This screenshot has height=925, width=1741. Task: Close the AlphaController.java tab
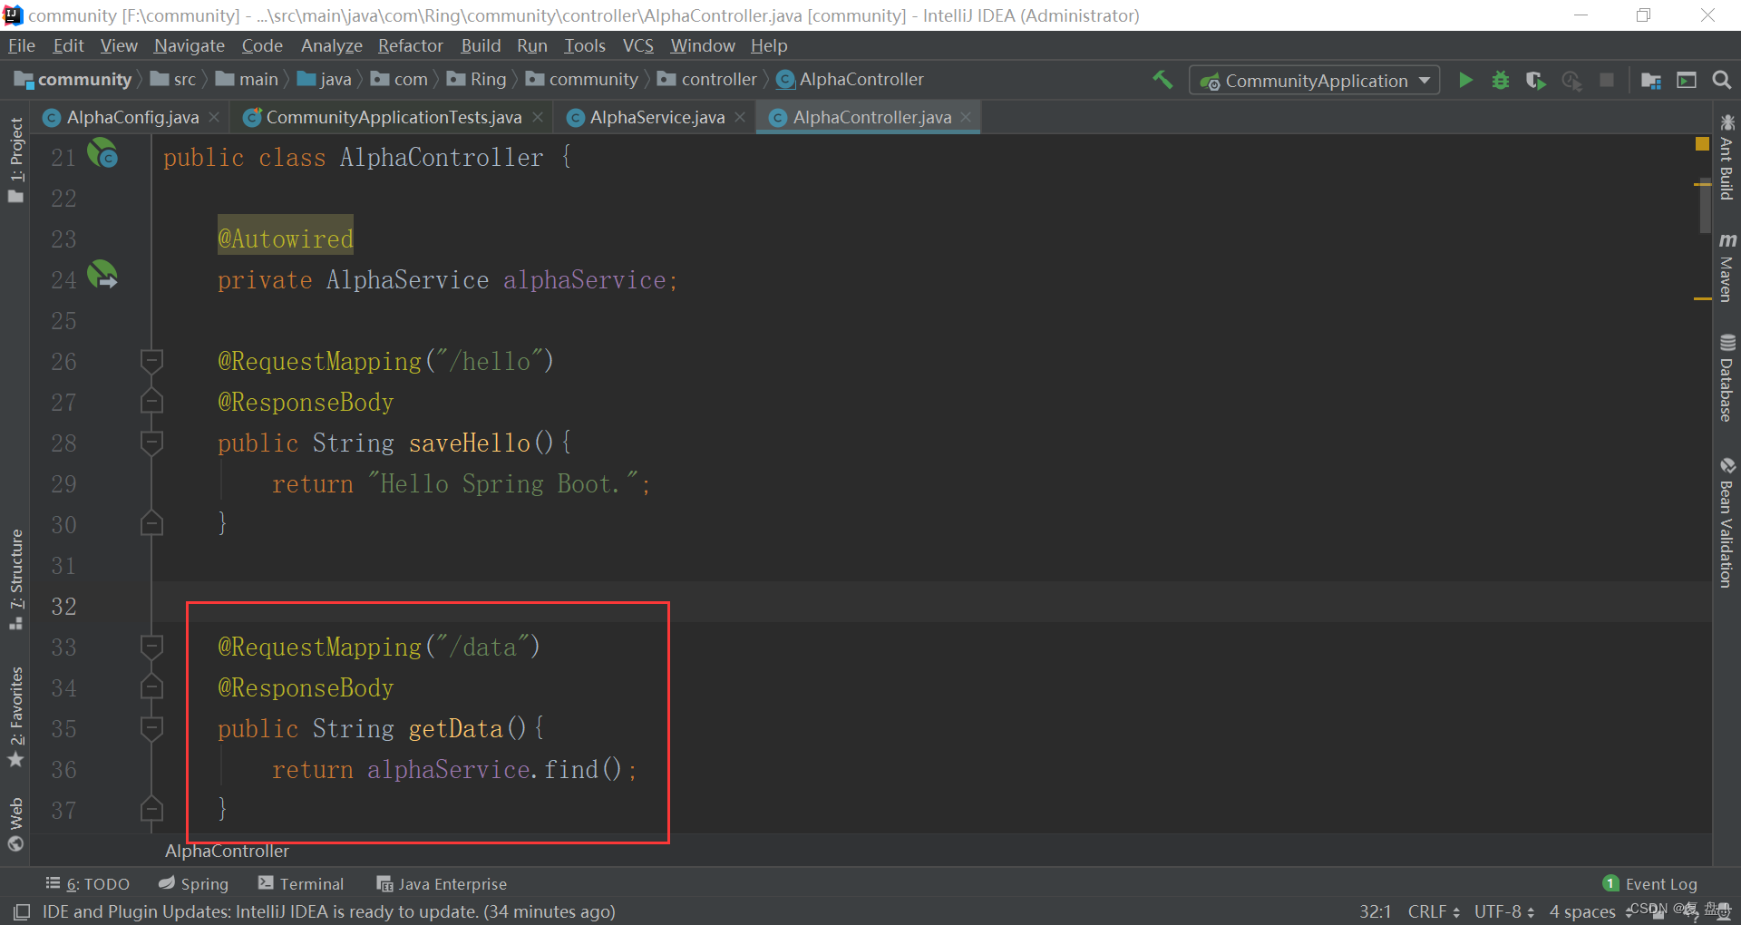click(x=966, y=117)
